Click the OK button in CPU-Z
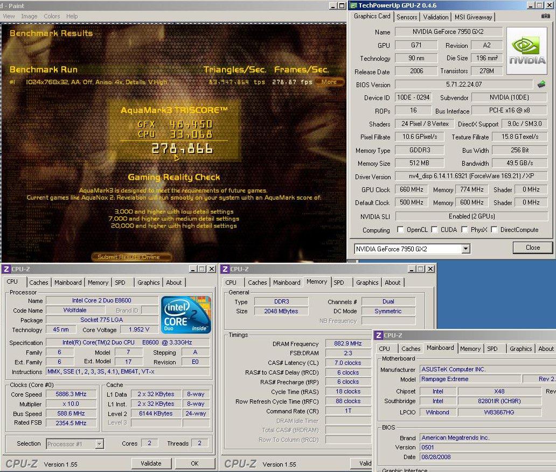The image size is (556, 472). pyautogui.click(x=194, y=463)
